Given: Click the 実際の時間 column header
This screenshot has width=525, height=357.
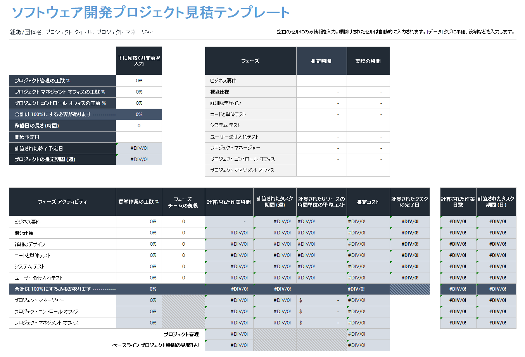Looking at the screenshot, I should (368, 61).
